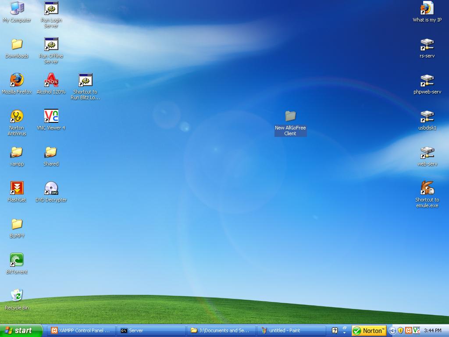Click the help question mark taskbar icon

[x=335, y=331]
